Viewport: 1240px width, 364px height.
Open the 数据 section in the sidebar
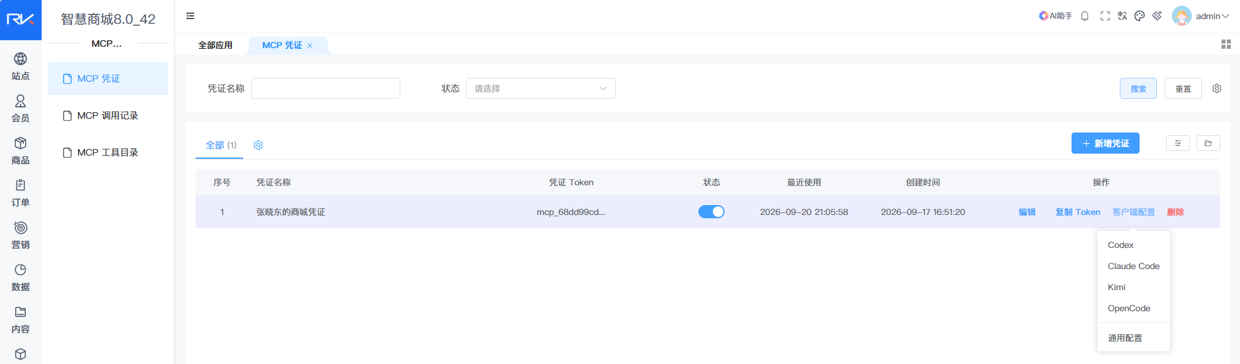pyautogui.click(x=20, y=278)
